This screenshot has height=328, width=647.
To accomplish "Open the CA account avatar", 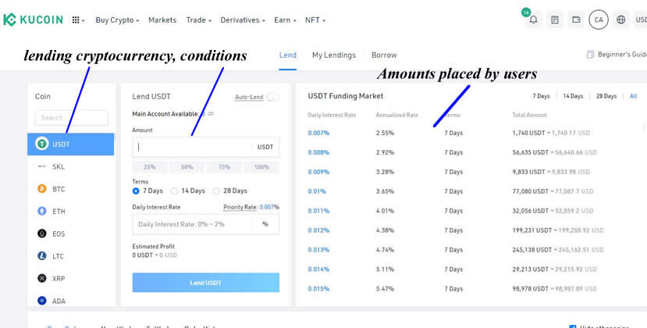I will (x=599, y=20).
